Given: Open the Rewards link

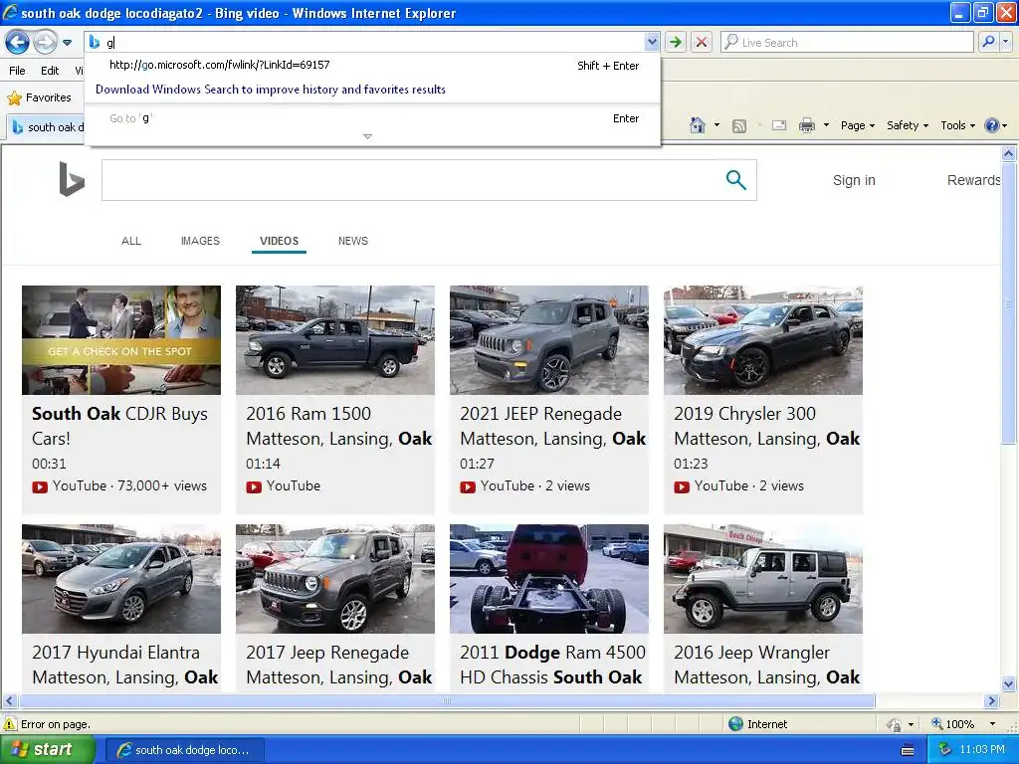Looking at the screenshot, I should point(973,180).
